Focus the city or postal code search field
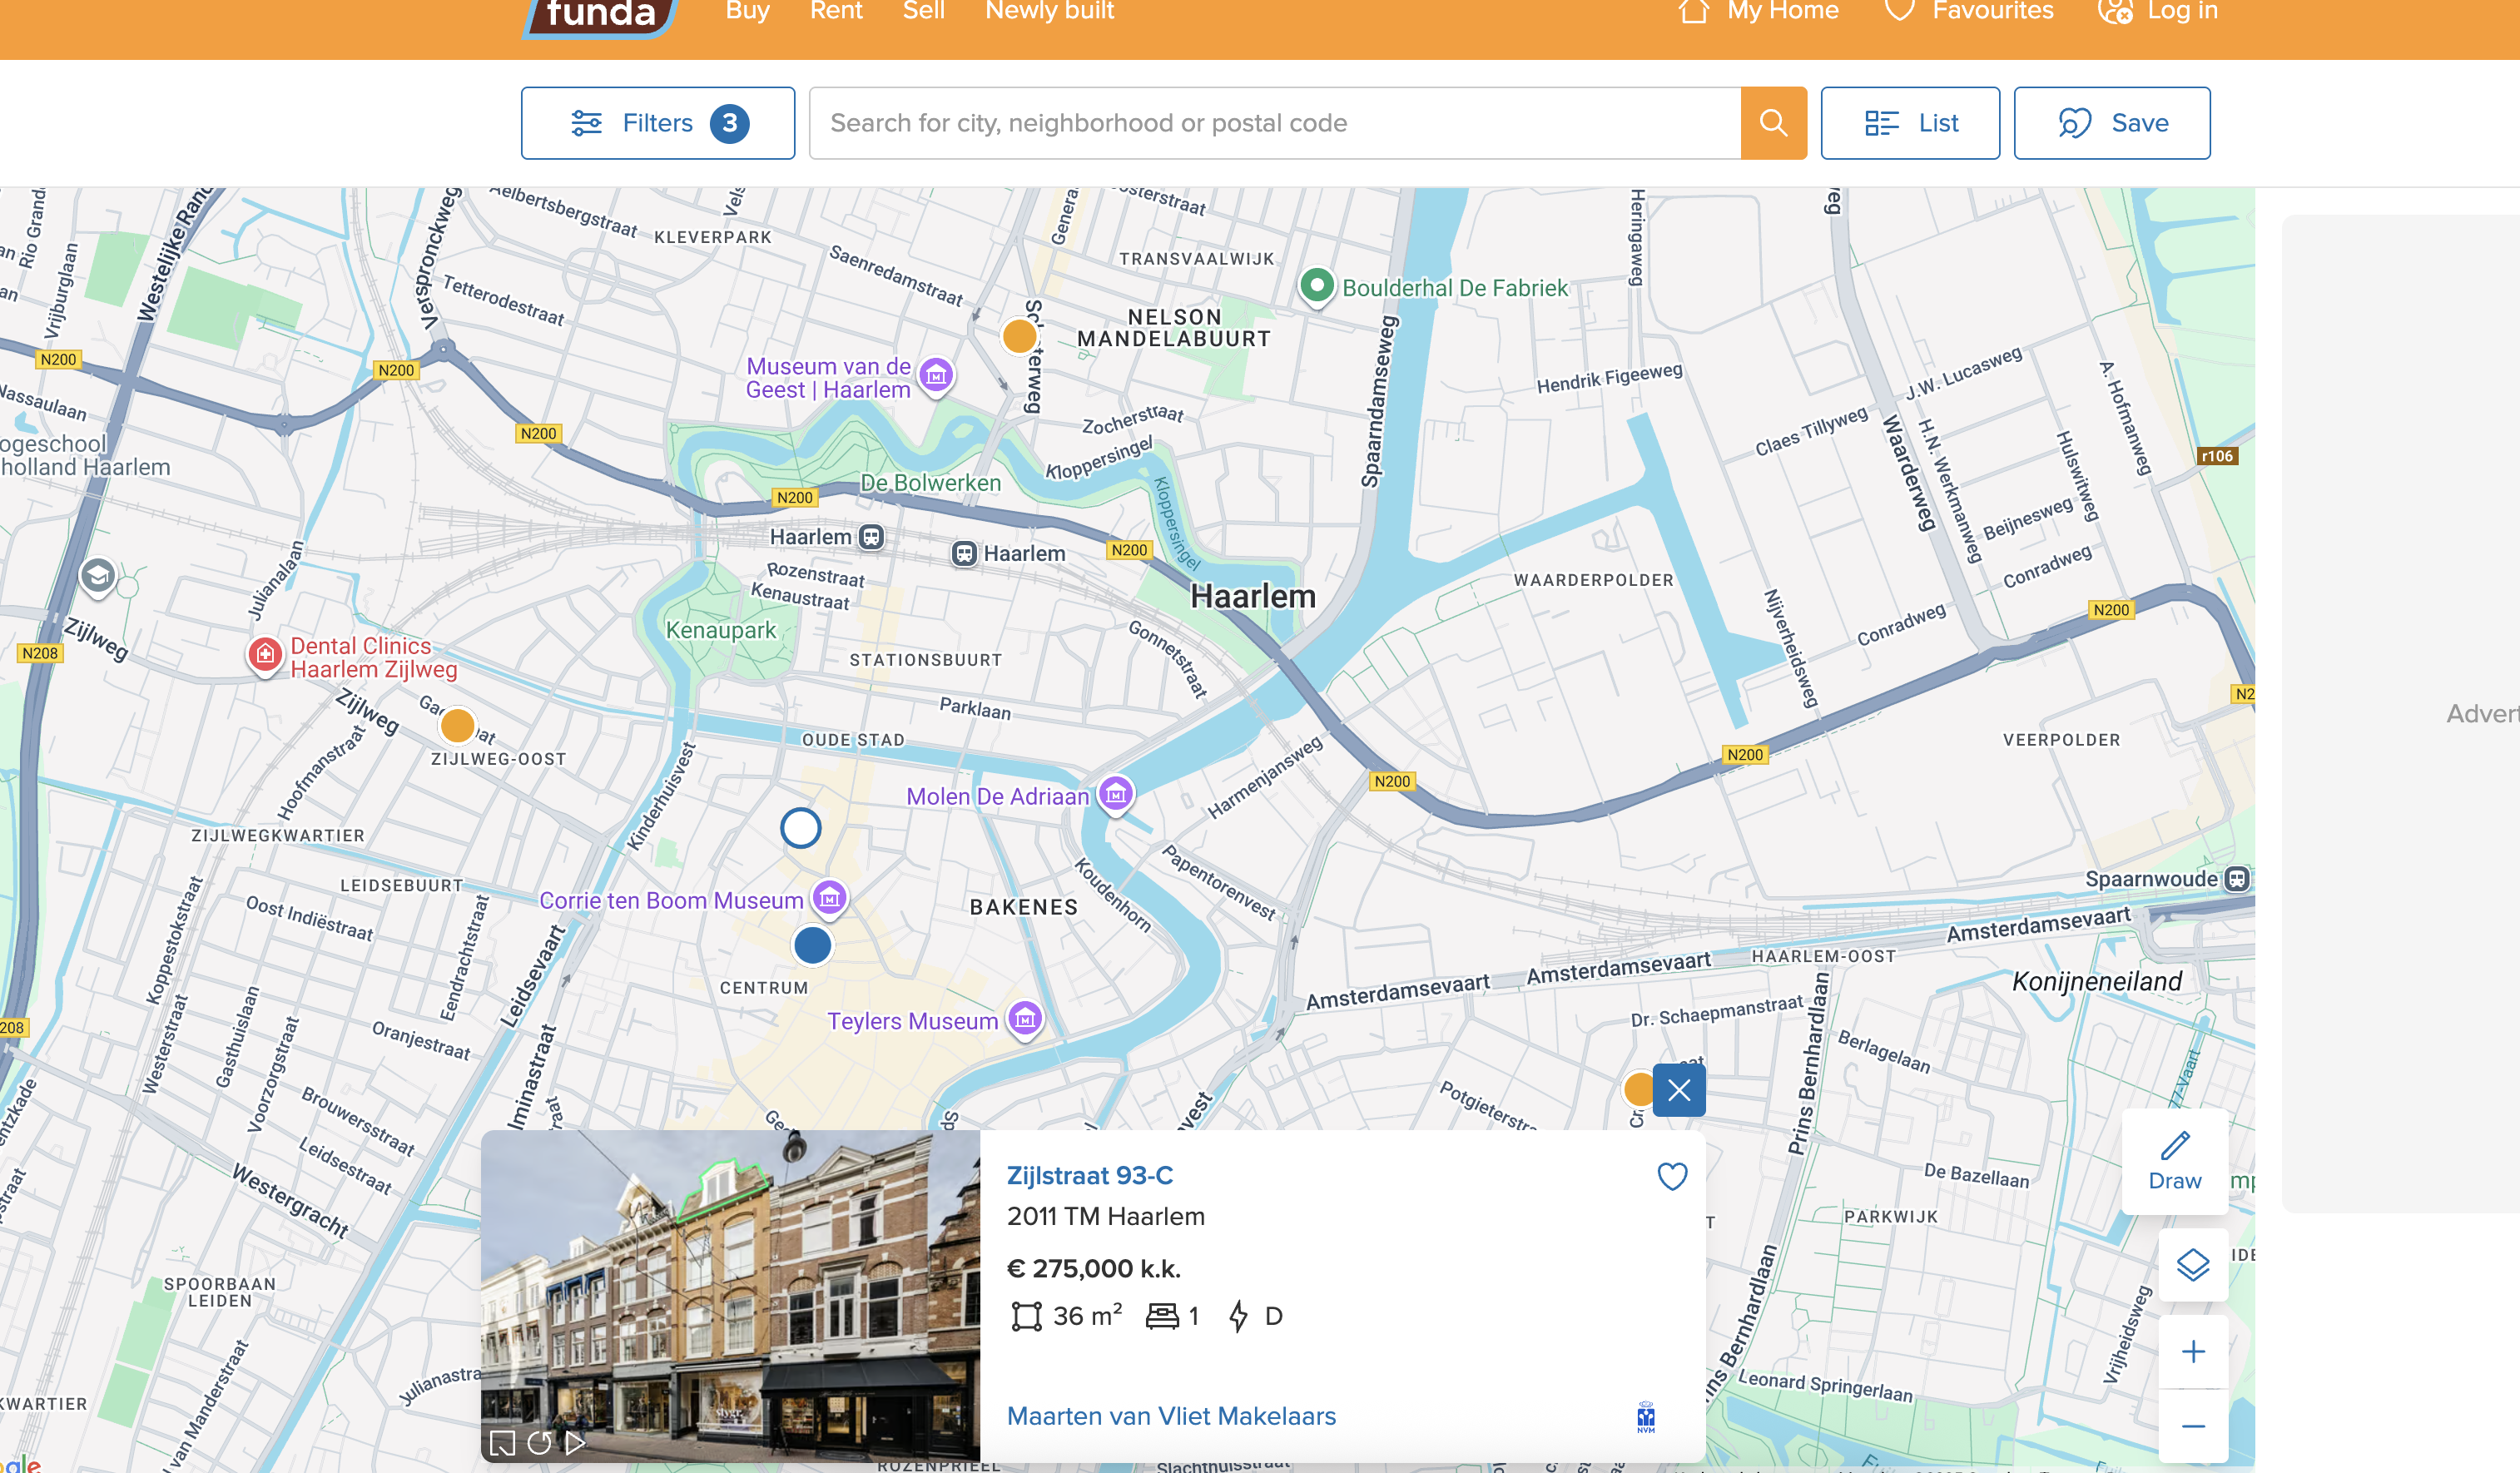The height and width of the screenshot is (1473, 2520). tap(1274, 123)
